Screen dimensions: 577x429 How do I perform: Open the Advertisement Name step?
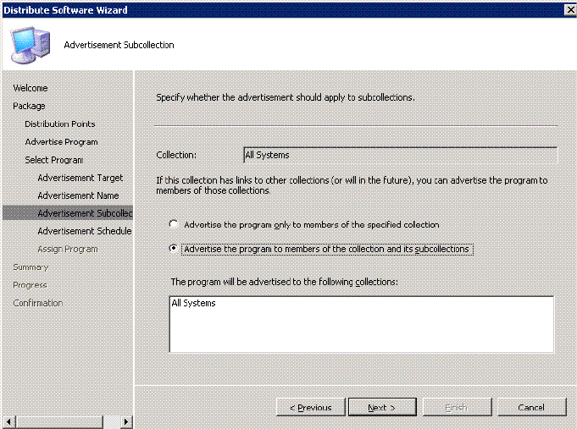coord(78,195)
